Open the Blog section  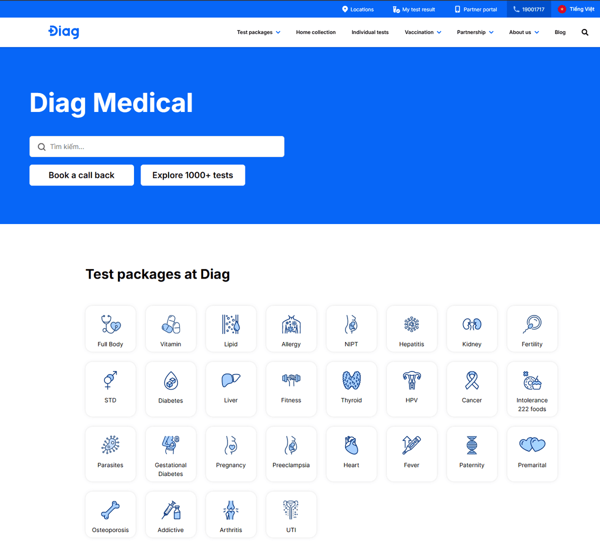click(560, 32)
